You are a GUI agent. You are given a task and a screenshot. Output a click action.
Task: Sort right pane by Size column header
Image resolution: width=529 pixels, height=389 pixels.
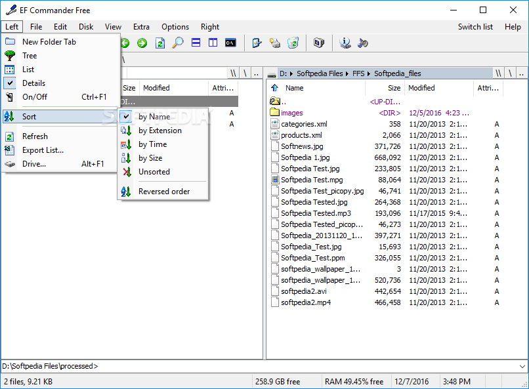click(385, 88)
